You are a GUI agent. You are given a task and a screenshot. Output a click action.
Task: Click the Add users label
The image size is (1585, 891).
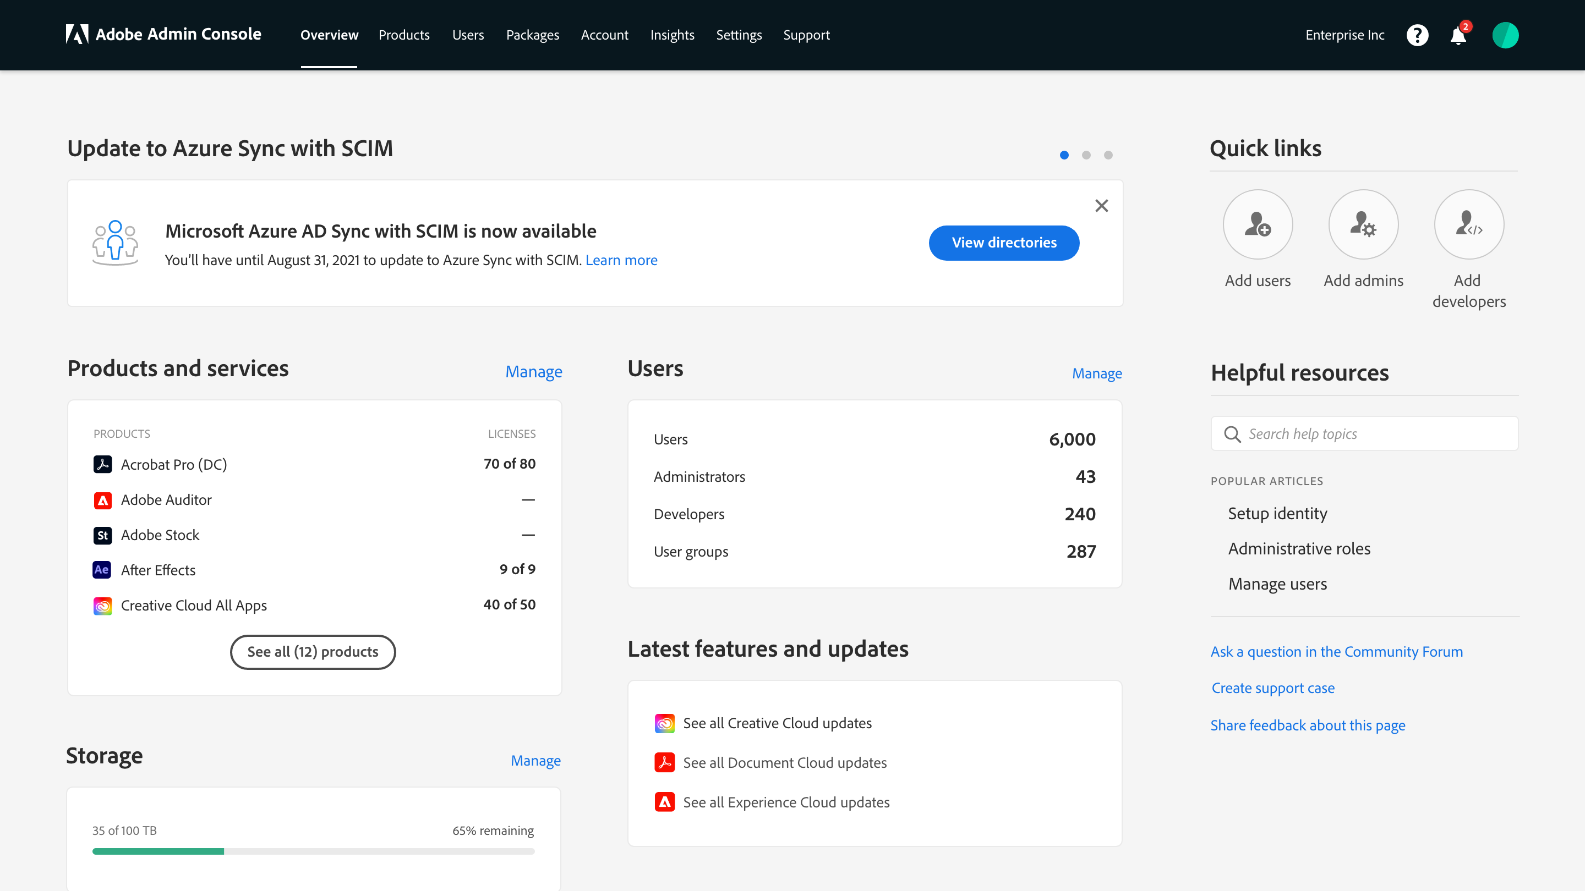tap(1258, 280)
